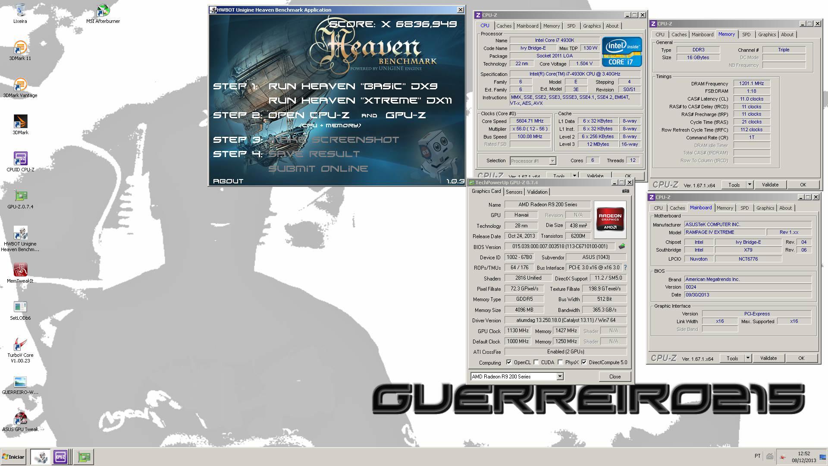Click Run Heaven "Basic" DX9
The width and height of the screenshot is (828, 466).
(353, 86)
